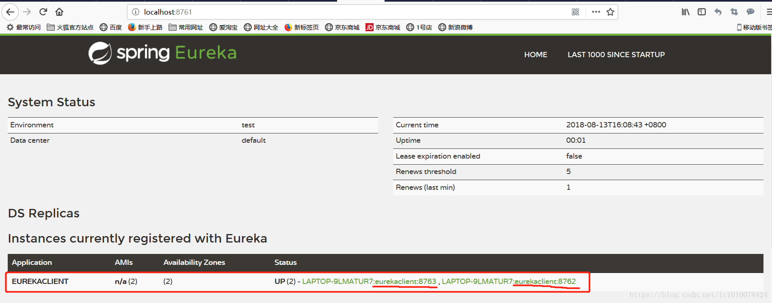Image resolution: width=772 pixels, height=303 pixels.
Task: Open the 百度 bookmark
Action: pos(111,27)
